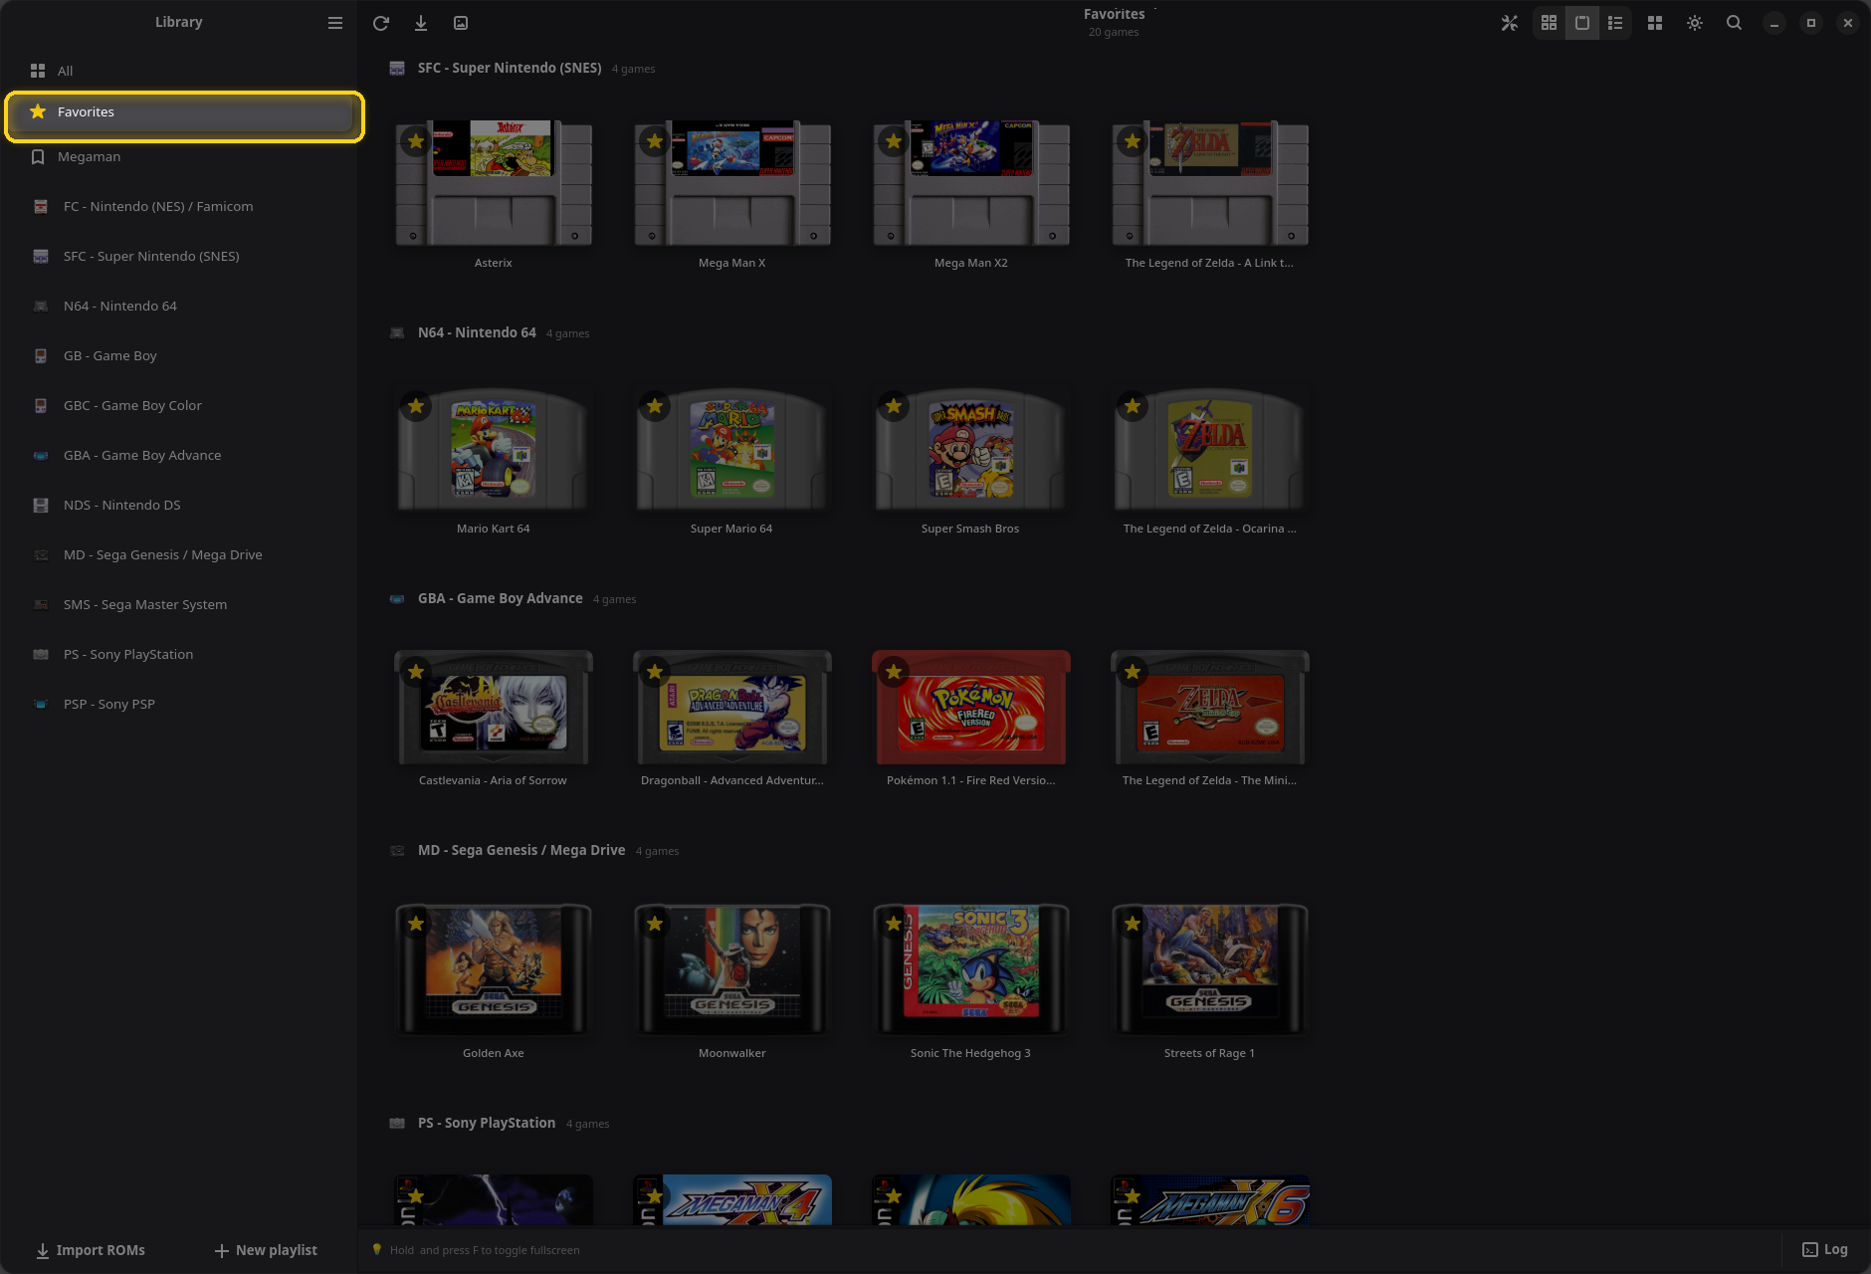Open the tools wrench and screwdriver icon
Image resolution: width=1871 pixels, height=1274 pixels.
tap(1510, 23)
